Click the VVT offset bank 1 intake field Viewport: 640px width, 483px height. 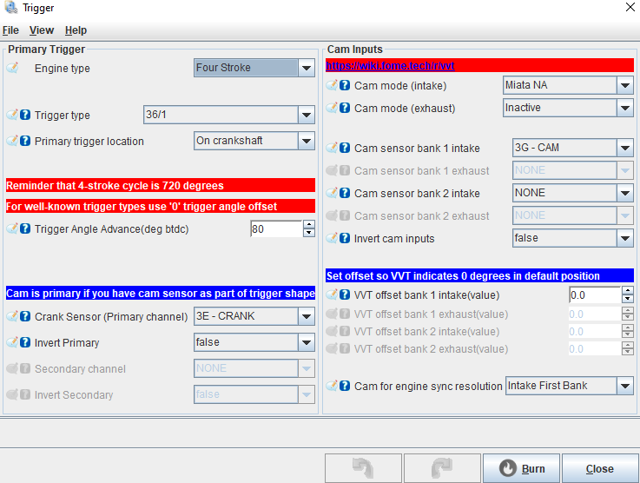(594, 295)
